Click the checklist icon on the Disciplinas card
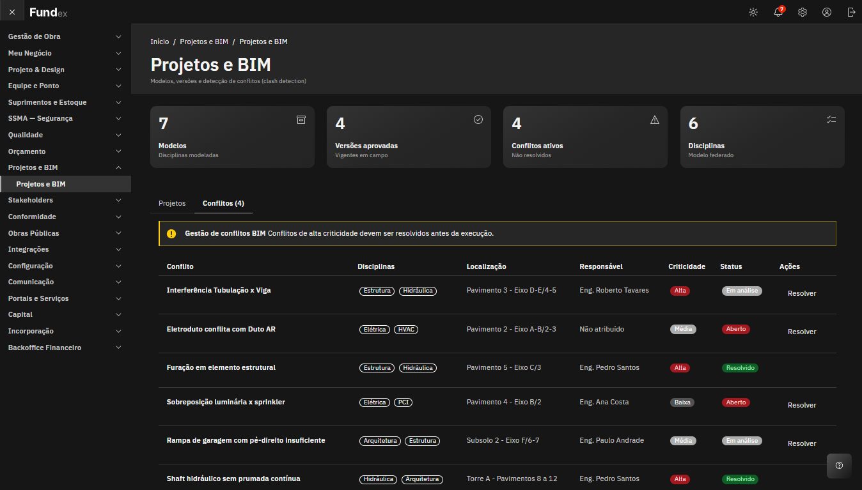 pyautogui.click(x=831, y=119)
